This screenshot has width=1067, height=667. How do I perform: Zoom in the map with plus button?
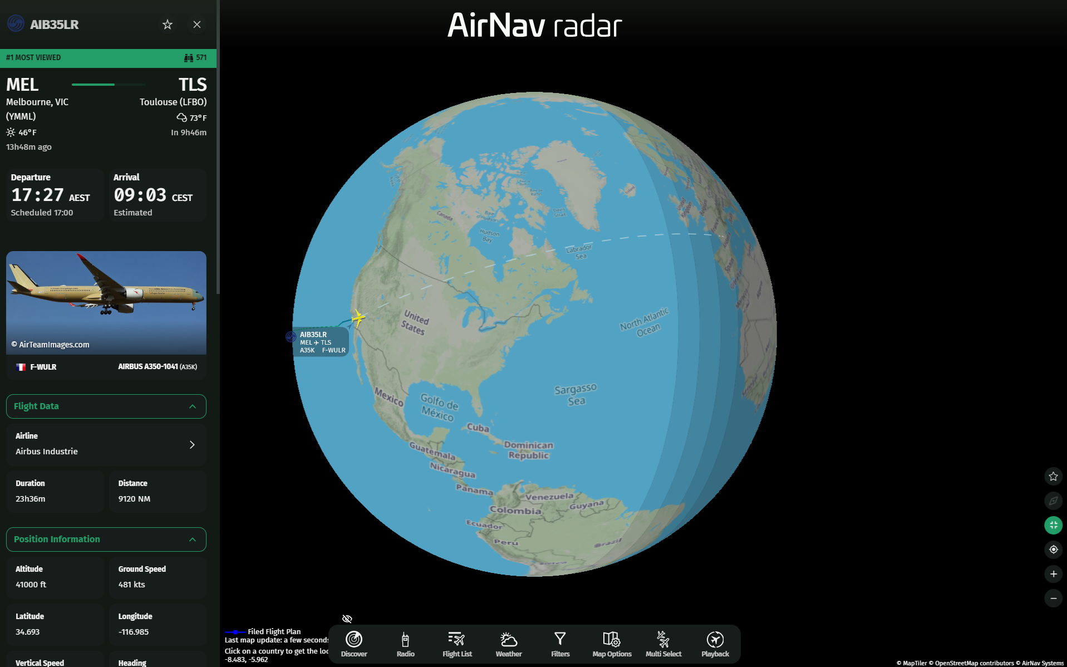(x=1053, y=574)
